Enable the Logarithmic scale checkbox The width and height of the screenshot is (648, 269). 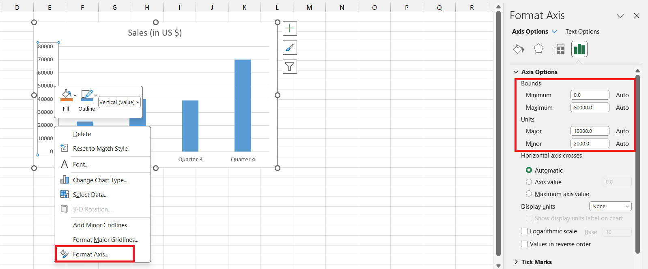(x=524, y=231)
